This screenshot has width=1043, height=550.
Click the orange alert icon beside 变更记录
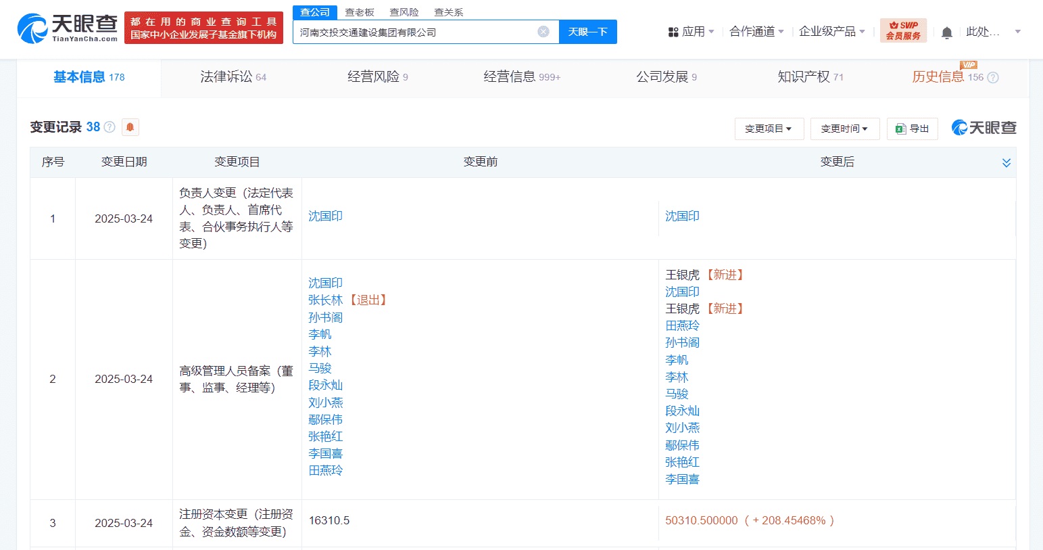coord(130,127)
